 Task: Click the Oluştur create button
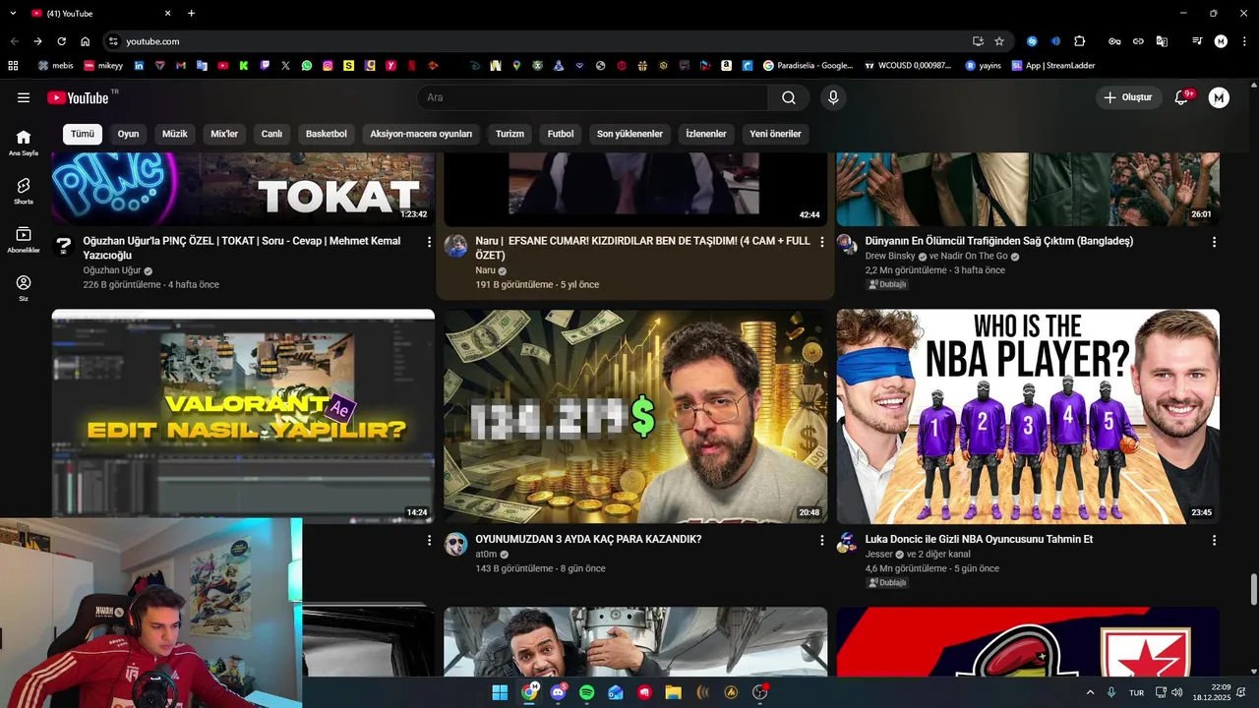[1129, 97]
